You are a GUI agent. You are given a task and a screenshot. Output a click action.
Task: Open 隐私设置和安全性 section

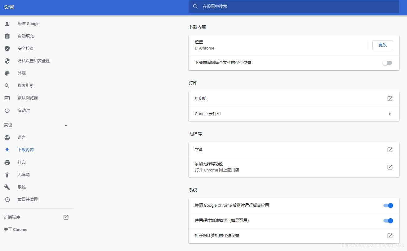coord(34,61)
